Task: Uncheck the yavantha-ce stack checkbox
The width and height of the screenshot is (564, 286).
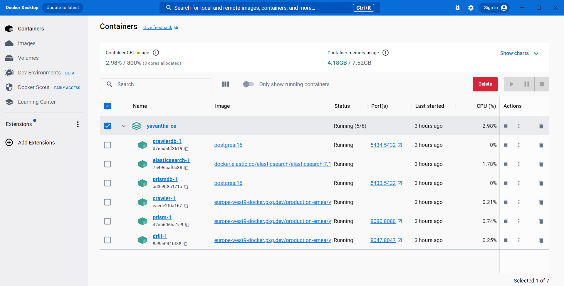Action: (x=108, y=126)
